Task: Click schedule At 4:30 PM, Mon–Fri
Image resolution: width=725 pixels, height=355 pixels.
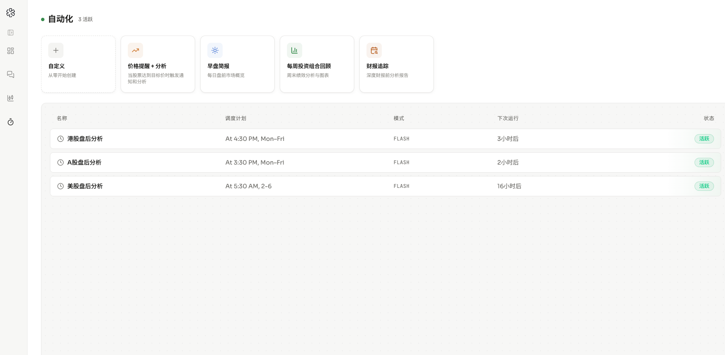Action: [x=255, y=139]
